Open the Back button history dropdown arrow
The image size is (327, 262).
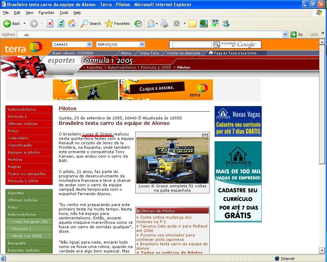pyautogui.click(x=24, y=24)
